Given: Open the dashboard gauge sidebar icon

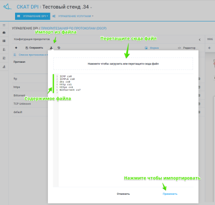Looking at the screenshot, I should tap(4, 33).
